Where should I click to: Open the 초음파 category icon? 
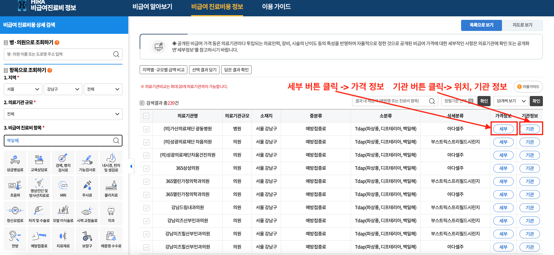click(15, 188)
